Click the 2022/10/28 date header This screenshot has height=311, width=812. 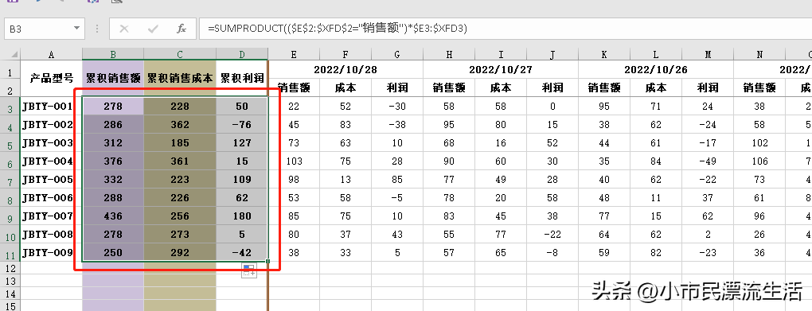(345, 69)
